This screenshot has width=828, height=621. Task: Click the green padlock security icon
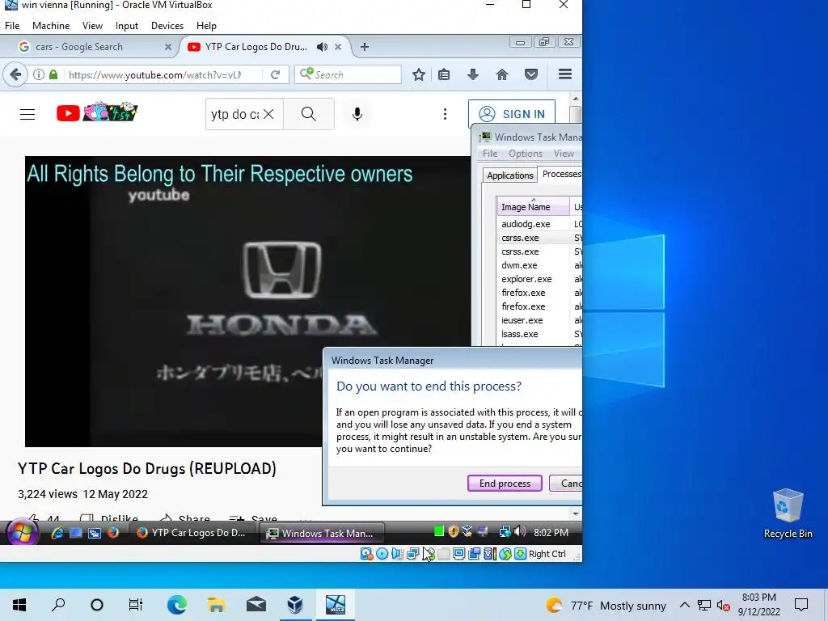[53, 74]
